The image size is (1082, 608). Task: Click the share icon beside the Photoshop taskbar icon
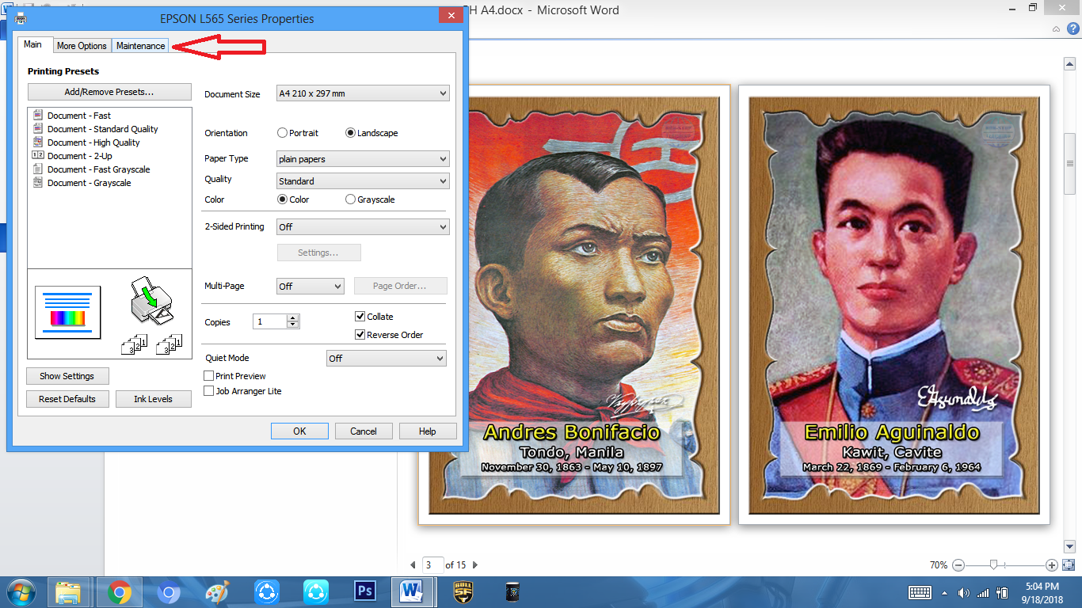tap(315, 592)
